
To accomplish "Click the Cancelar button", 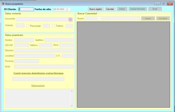I will 110,9.
